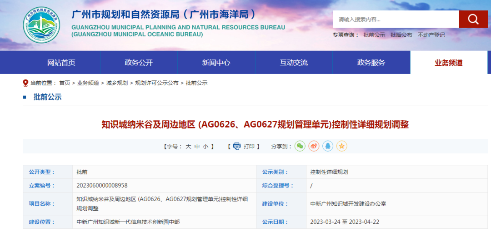Open the 网站首页 nav tab

click(61, 63)
